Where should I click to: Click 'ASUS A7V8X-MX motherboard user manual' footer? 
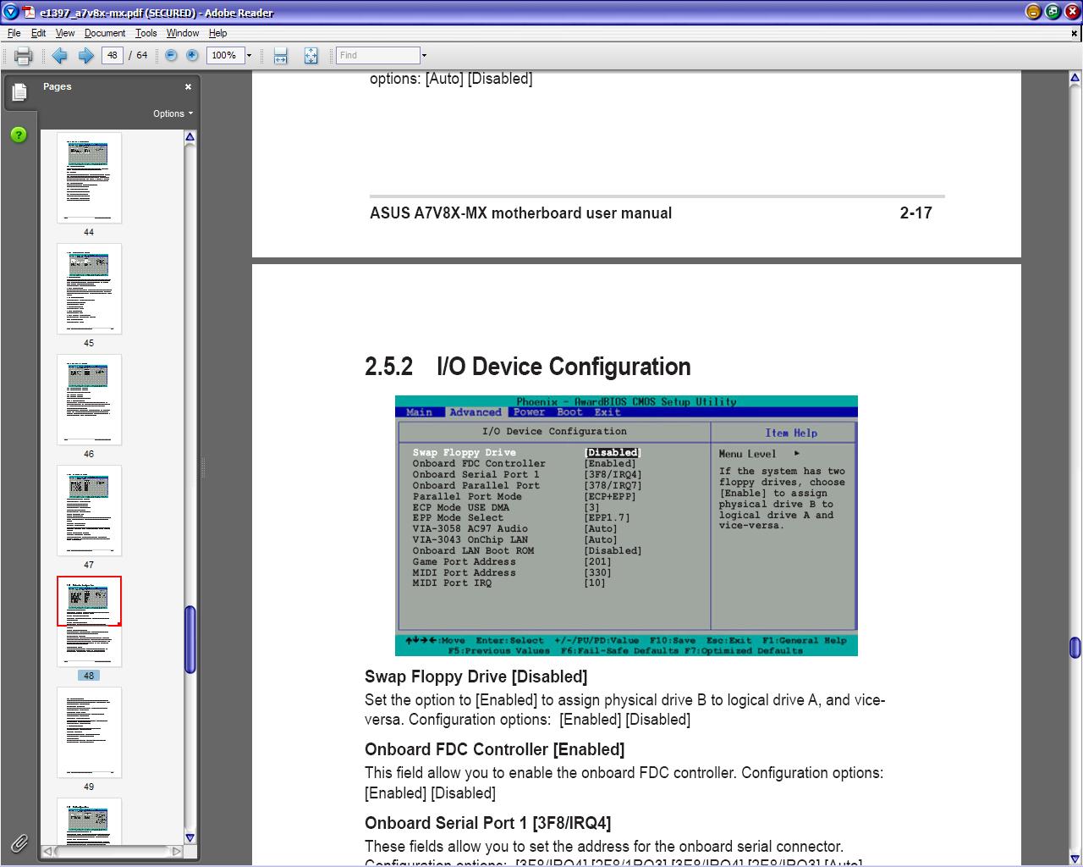[x=520, y=213]
